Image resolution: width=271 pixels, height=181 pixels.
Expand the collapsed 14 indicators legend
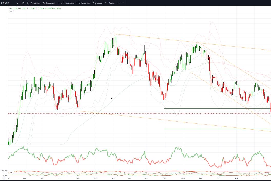[12, 12]
